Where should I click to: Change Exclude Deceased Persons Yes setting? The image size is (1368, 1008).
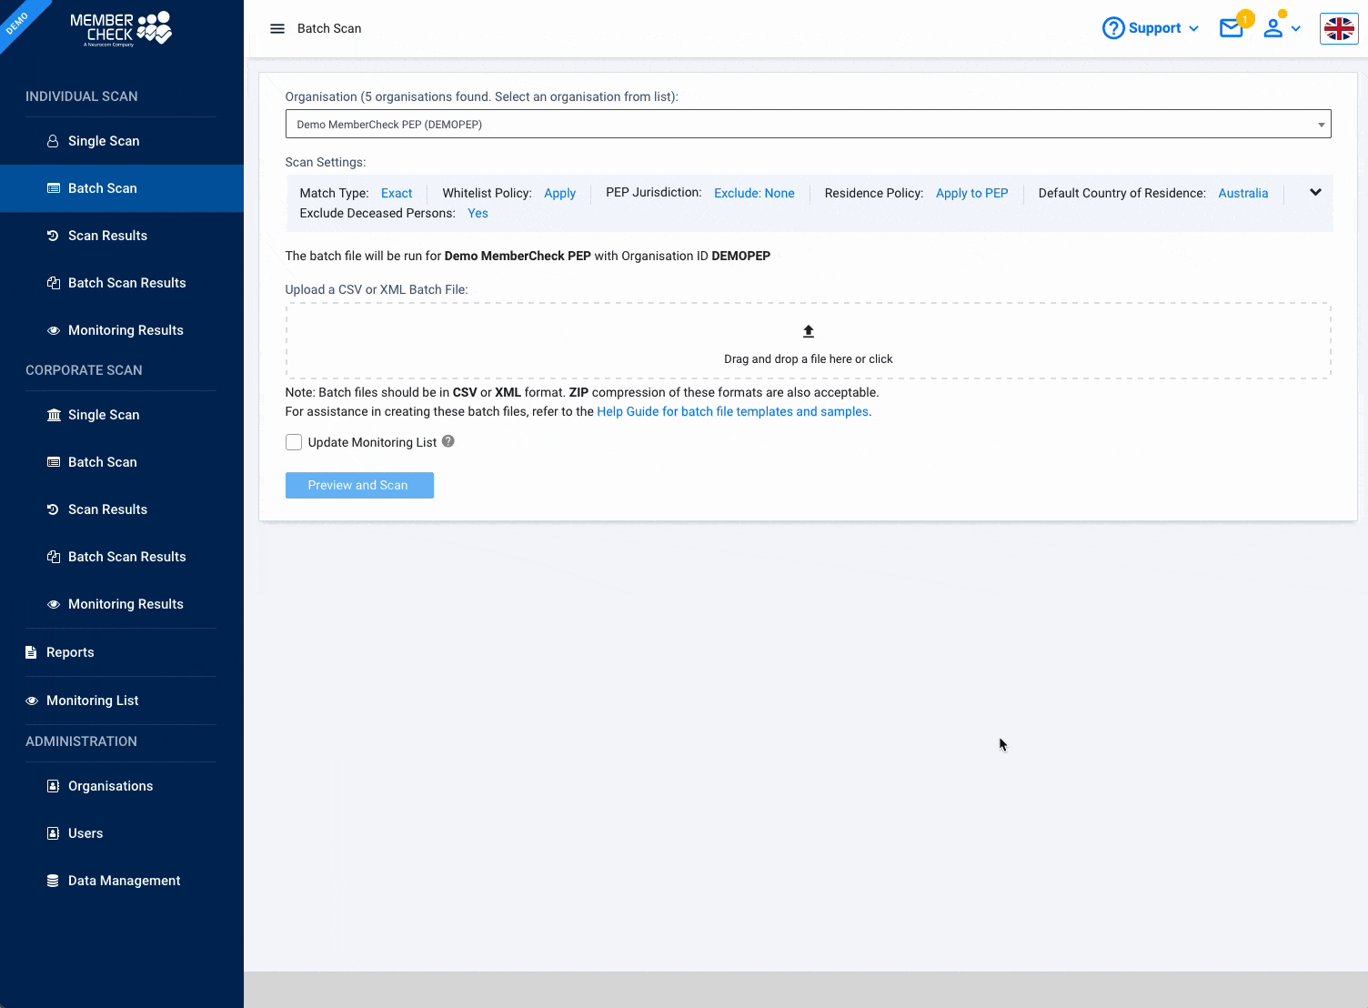pyautogui.click(x=478, y=213)
